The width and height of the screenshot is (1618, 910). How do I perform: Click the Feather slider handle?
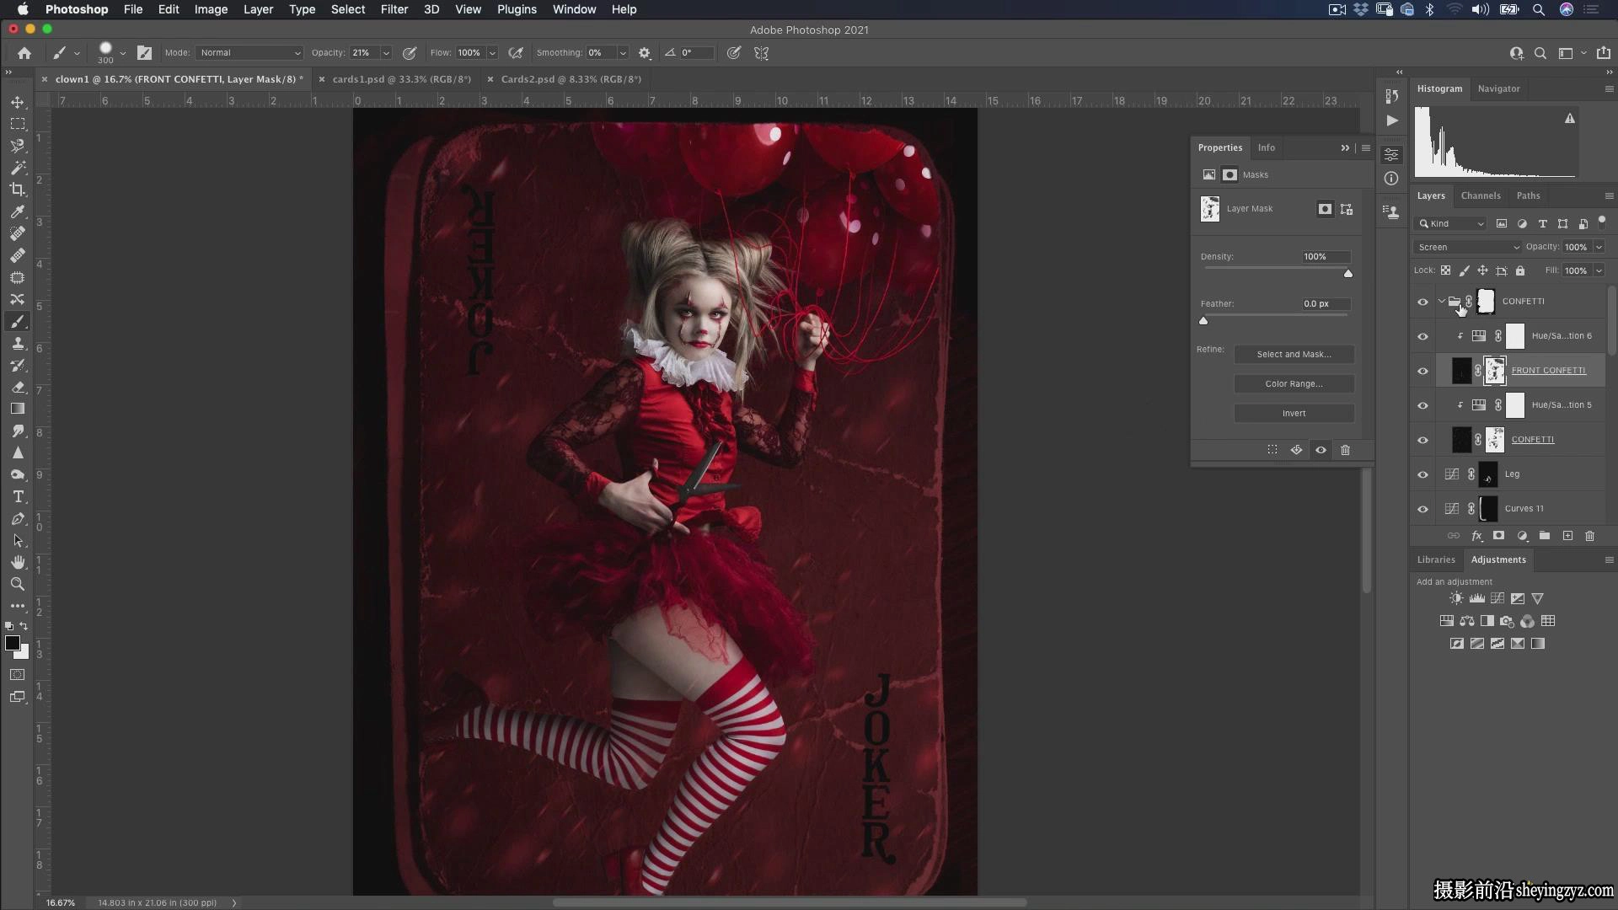[x=1203, y=320]
